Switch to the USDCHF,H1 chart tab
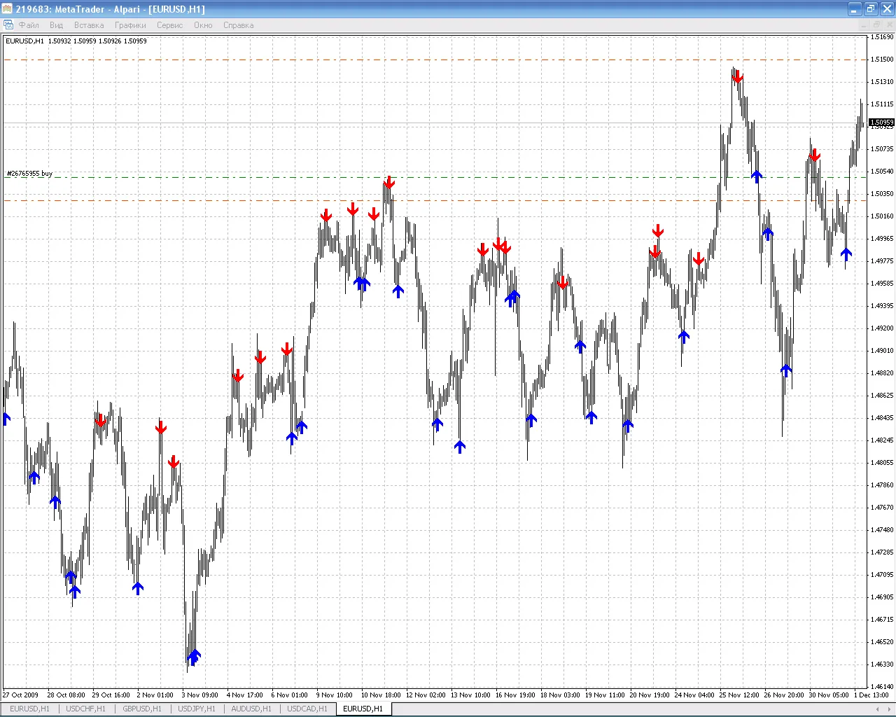The width and height of the screenshot is (896, 717). click(85, 709)
